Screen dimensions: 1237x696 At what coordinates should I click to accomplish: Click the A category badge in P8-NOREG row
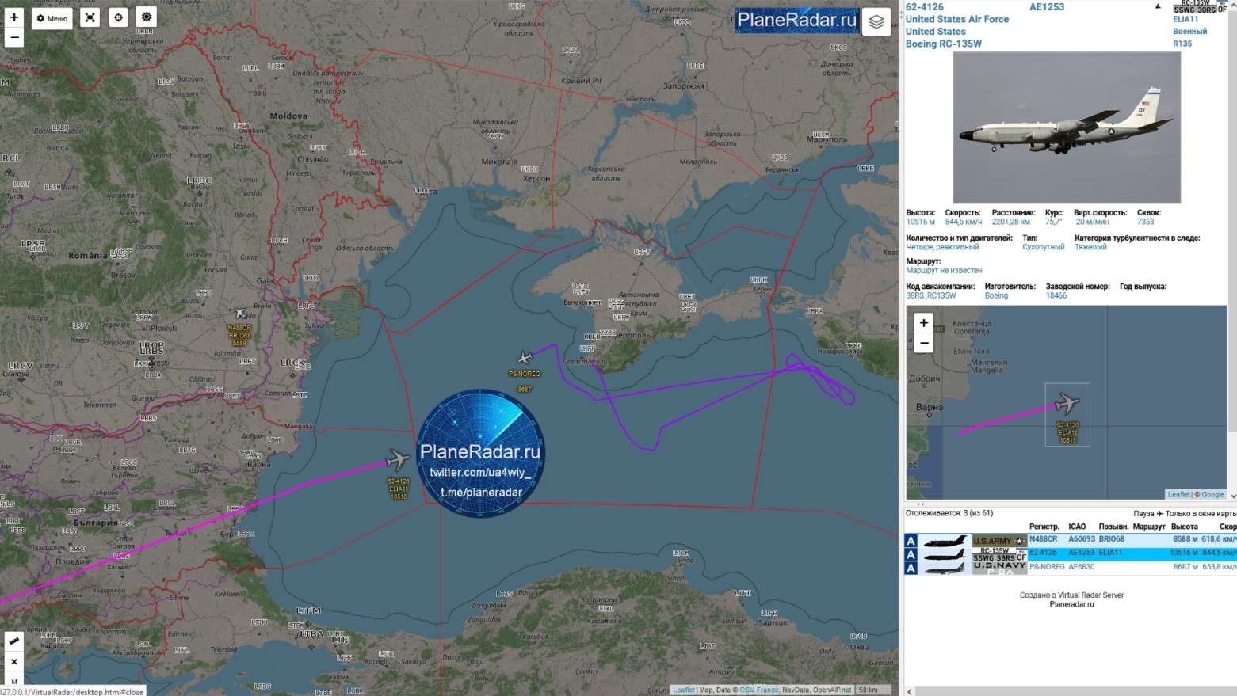pyautogui.click(x=911, y=568)
